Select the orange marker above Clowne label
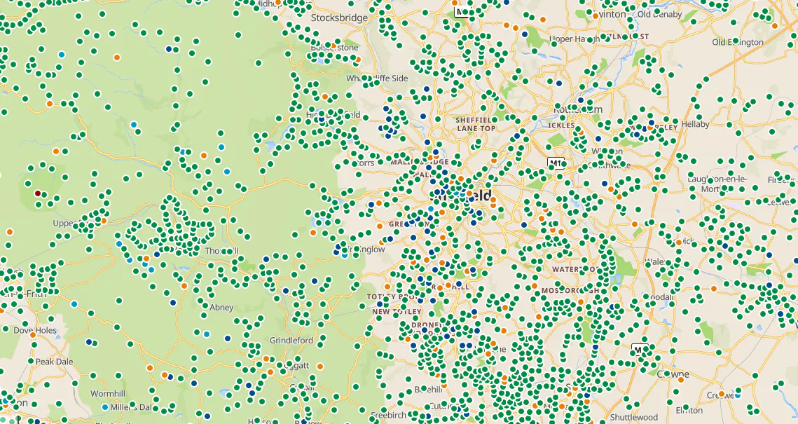This screenshot has width=798, height=424. tap(680, 379)
